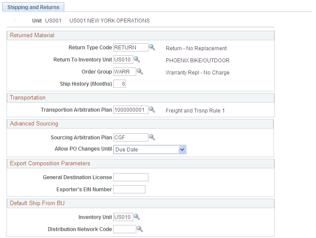This screenshot has width=316, height=238.
Task: Click the Sourcing Arbitration Plan field
Action: pos(131,137)
